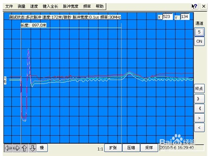Move cursor fast left with « button
Image resolution: width=208 pixels, height=156 pixels.
coord(199,108)
